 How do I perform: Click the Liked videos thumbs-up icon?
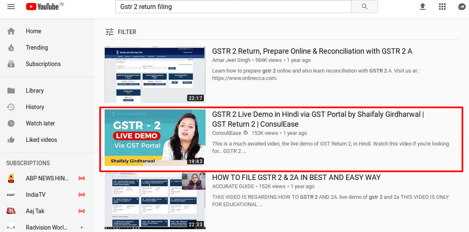point(11,140)
